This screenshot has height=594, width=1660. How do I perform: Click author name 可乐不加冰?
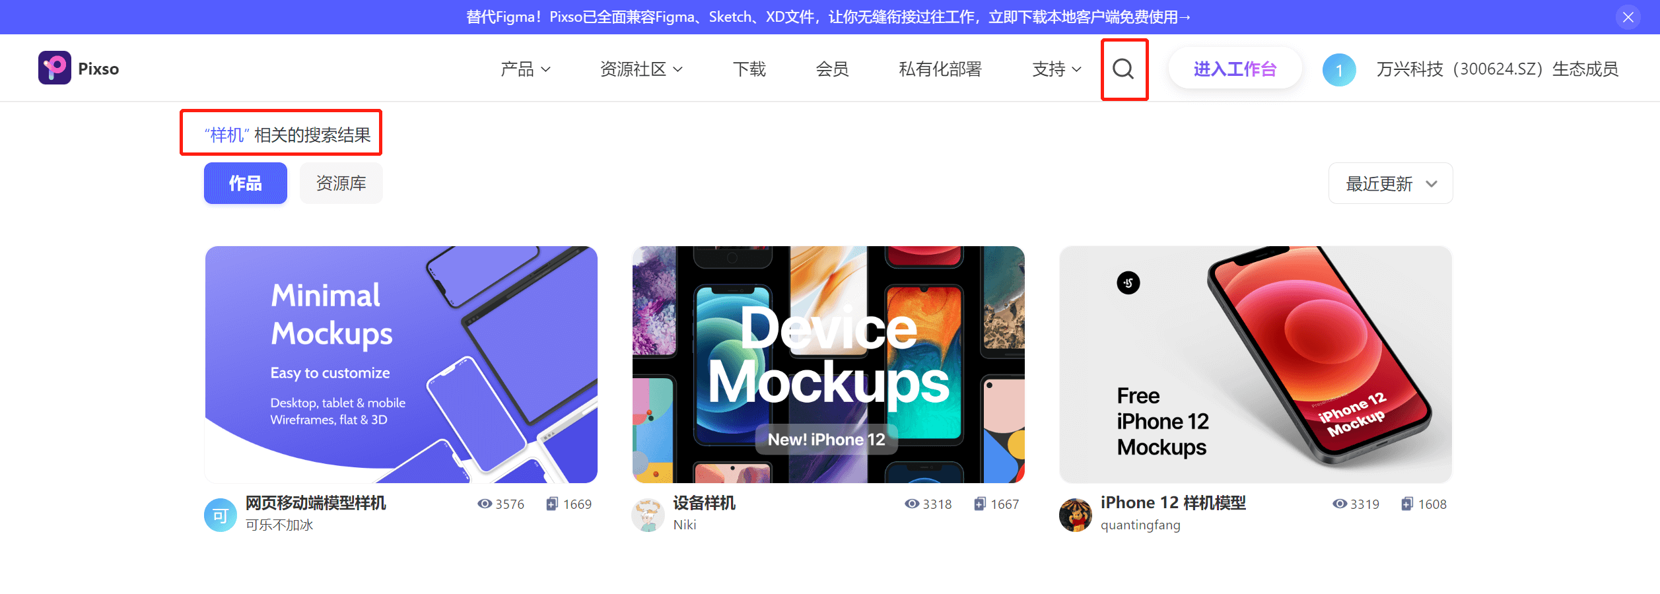click(x=279, y=525)
